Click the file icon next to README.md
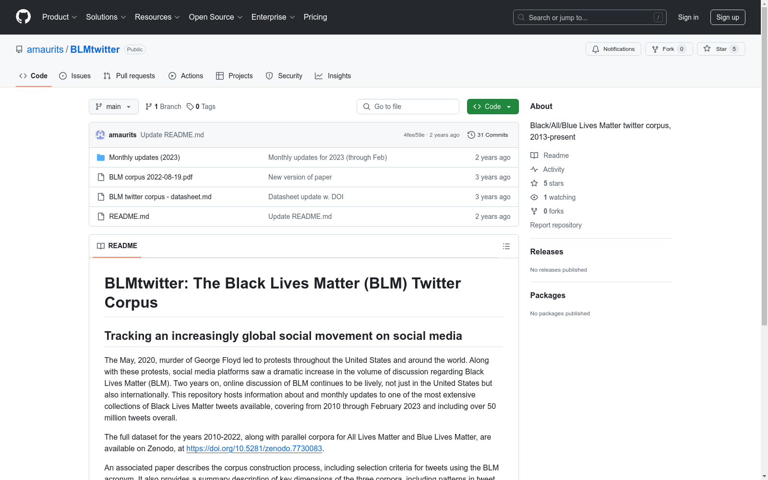 [x=101, y=216]
